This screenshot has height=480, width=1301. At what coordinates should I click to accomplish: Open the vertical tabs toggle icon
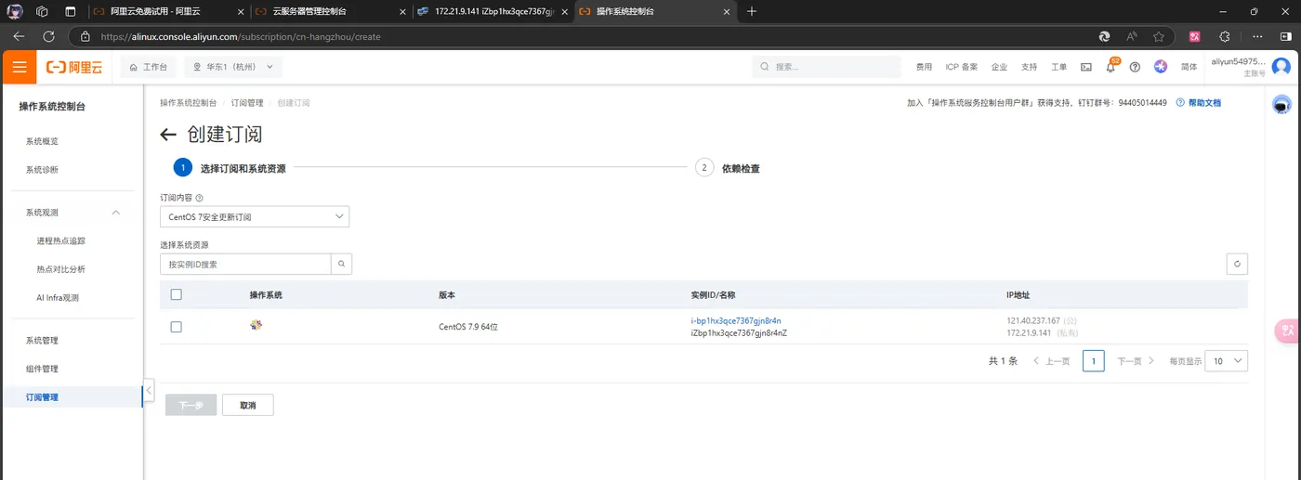(71, 11)
